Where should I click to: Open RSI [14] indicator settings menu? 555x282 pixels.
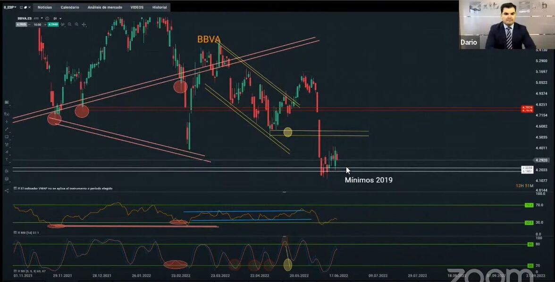pos(15,233)
